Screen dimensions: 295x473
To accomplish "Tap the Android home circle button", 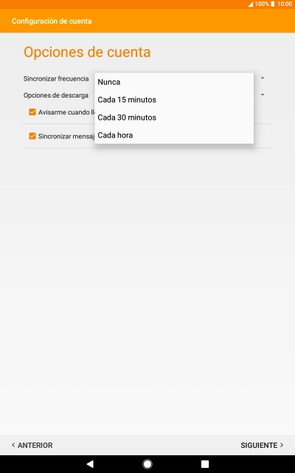I will pos(147,464).
